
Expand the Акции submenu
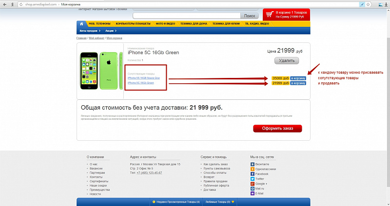coord(111,31)
